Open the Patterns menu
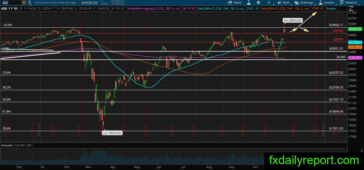The width and height of the screenshot is (364, 170). click(348, 2)
